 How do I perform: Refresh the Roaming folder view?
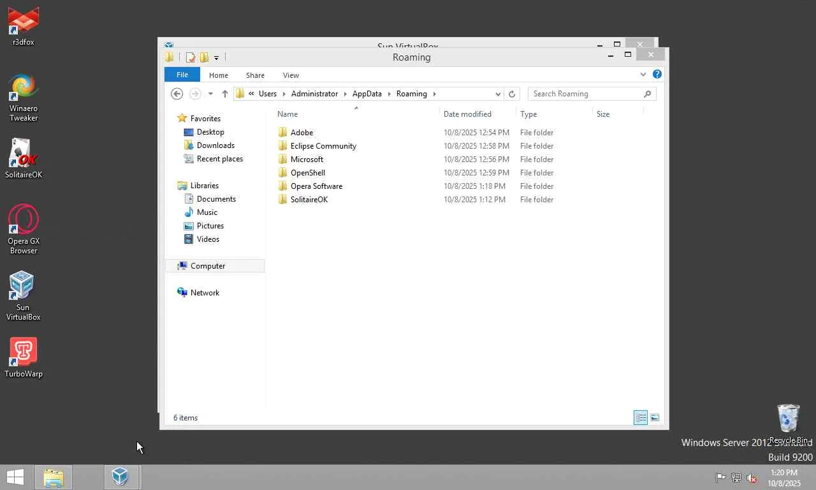coord(511,94)
